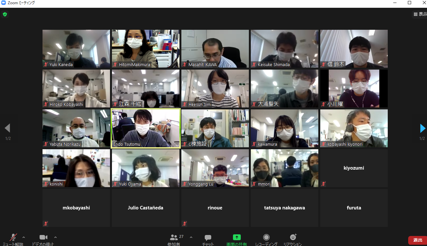Select Endo Tsutomu's highlighted video tile
Viewport: 427px width, 246px height.
pos(146,128)
